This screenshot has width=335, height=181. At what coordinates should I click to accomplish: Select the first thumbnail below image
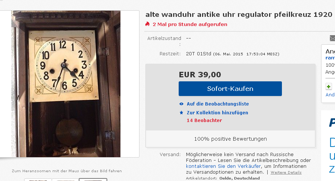tap(38, 180)
